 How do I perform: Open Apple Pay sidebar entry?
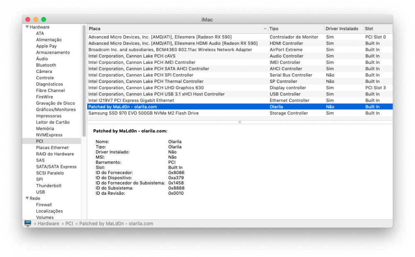pos(46,46)
